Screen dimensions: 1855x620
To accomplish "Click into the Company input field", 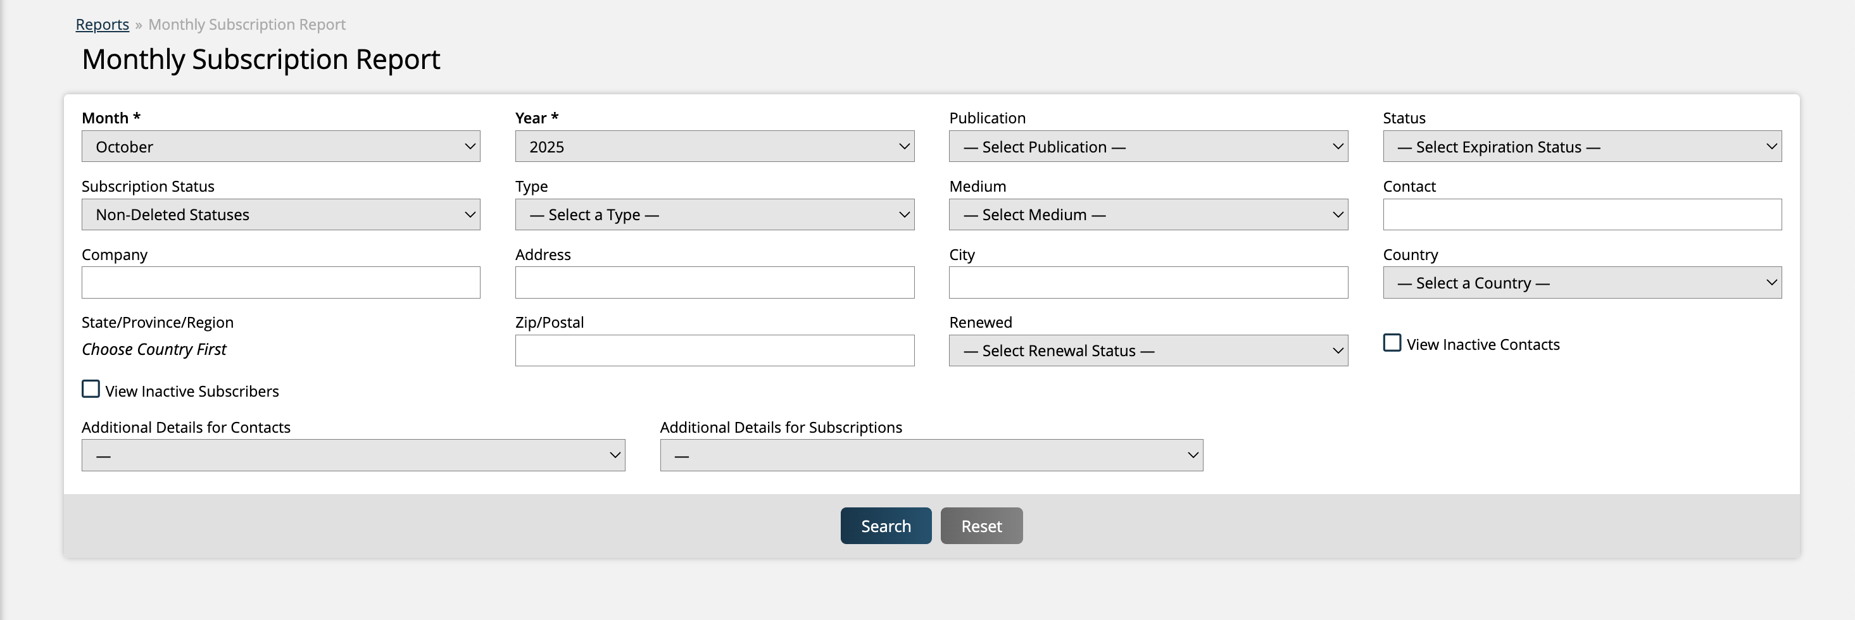I will 280,283.
